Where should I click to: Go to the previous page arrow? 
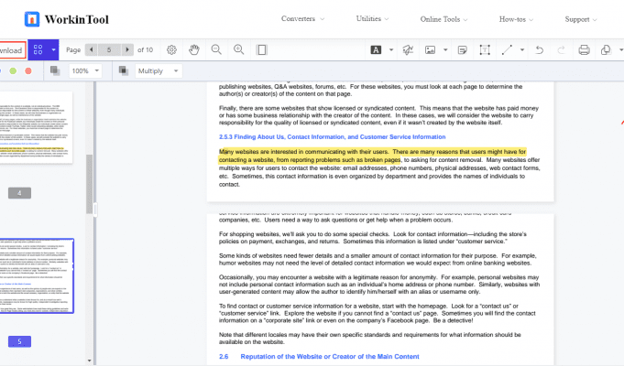tap(91, 49)
